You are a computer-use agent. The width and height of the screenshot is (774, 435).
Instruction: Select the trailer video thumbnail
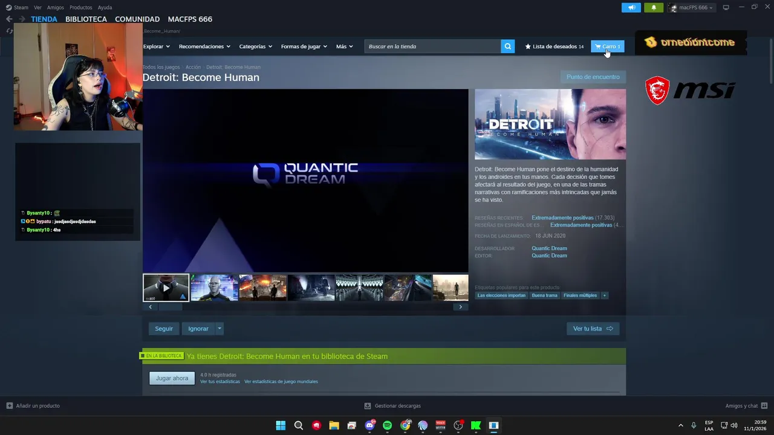(x=166, y=288)
